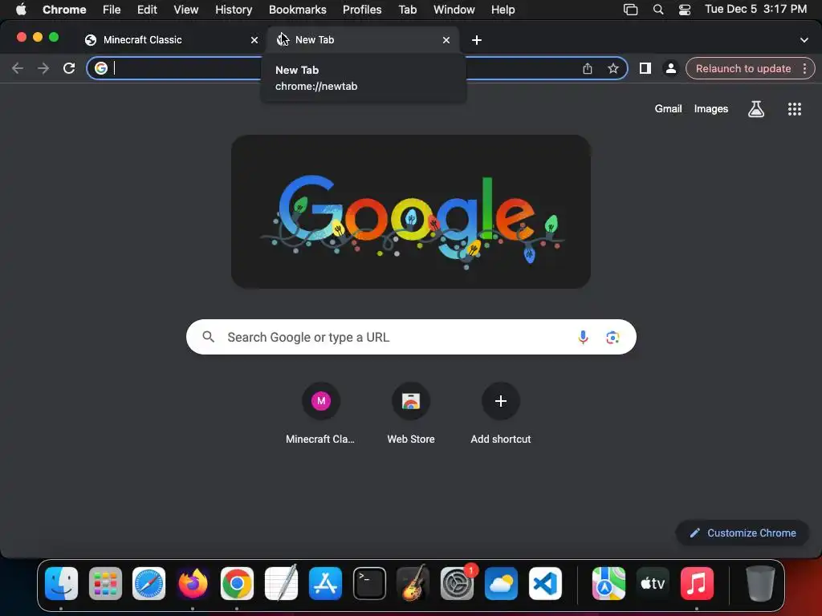Open the Web Store shortcut
The width and height of the screenshot is (822, 616).
point(411,414)
